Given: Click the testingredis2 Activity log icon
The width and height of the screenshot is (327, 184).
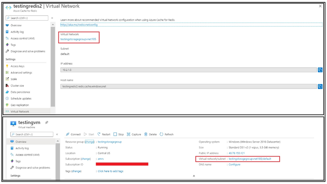Looking at the screenshot, I should point(7,32).
